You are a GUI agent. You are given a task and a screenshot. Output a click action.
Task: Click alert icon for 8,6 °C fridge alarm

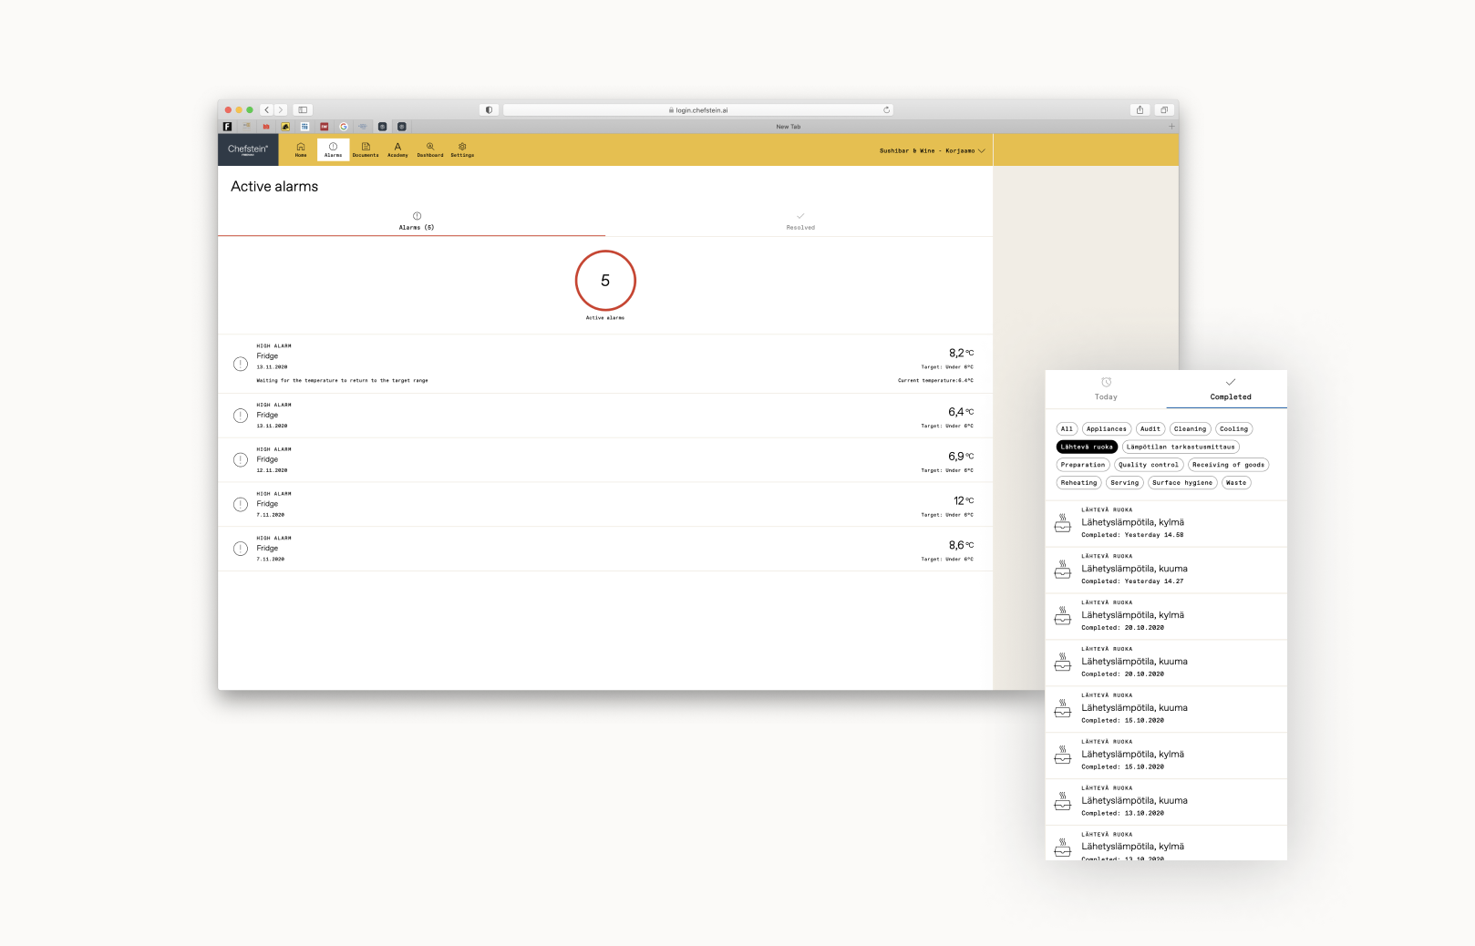pyautogui.click(x=241, y=549)
